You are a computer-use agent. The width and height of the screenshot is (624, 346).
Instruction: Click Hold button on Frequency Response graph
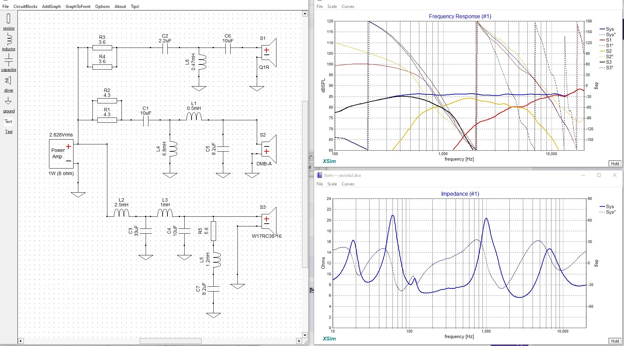tap(615, 163)
